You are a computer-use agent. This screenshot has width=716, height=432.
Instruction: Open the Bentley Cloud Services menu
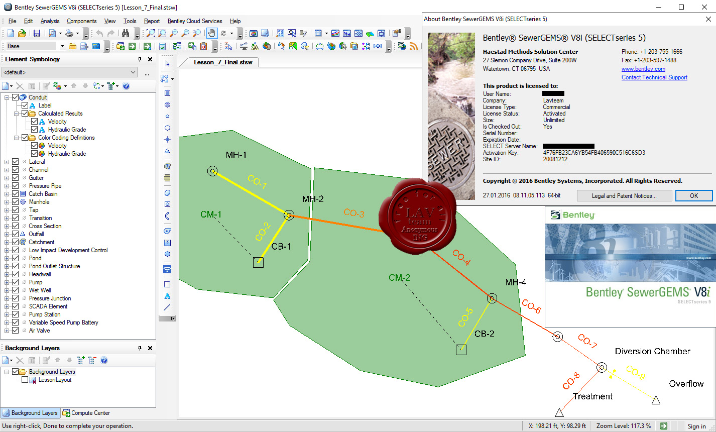(x=195, y=21)
